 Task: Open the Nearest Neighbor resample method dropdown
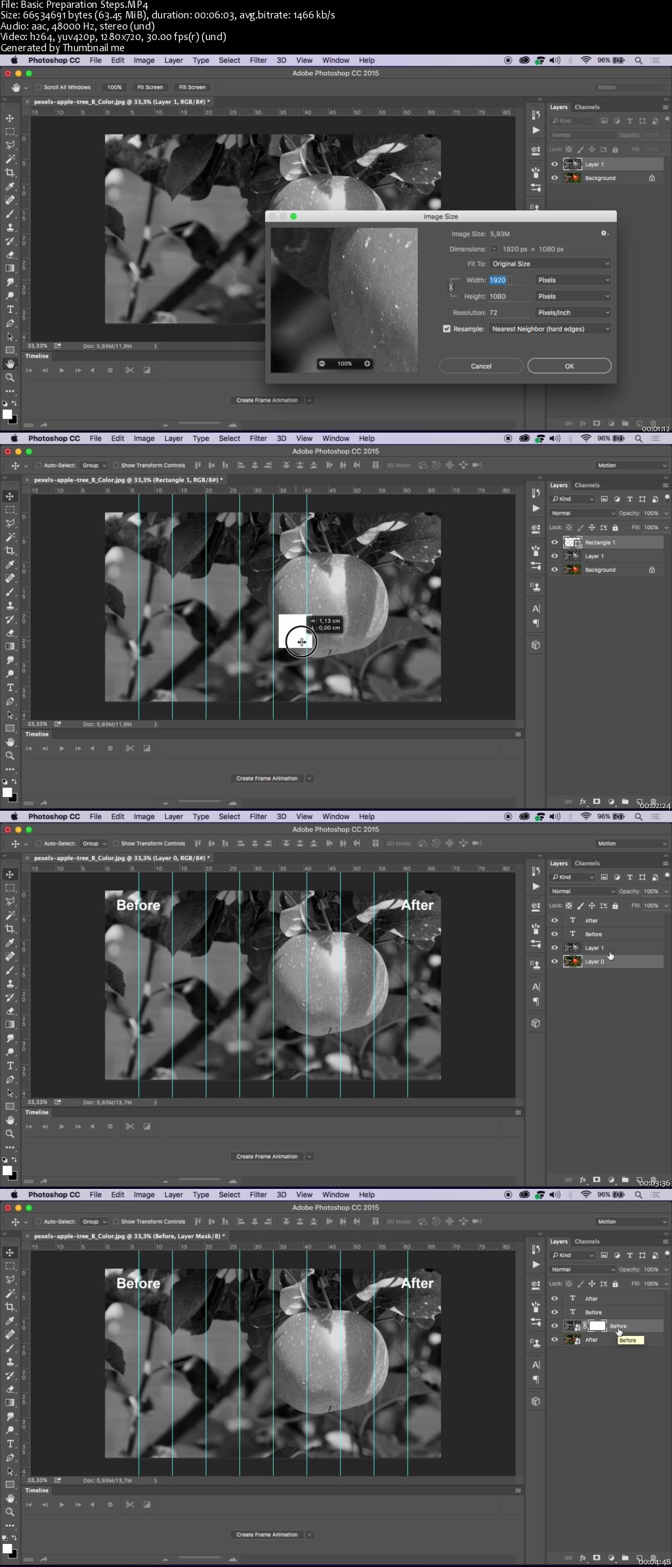tap(550, 329)
